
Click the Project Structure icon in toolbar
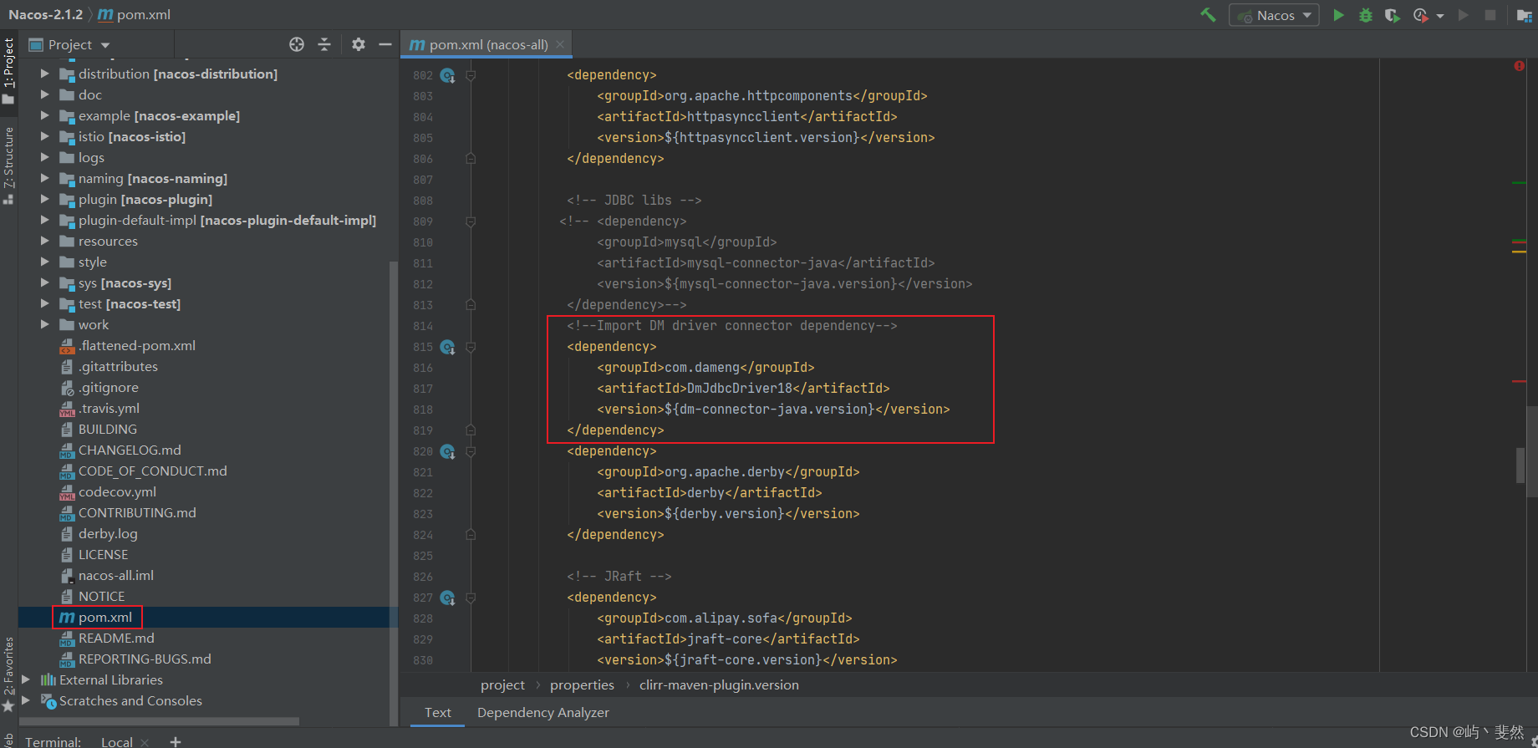point(1524,15)
